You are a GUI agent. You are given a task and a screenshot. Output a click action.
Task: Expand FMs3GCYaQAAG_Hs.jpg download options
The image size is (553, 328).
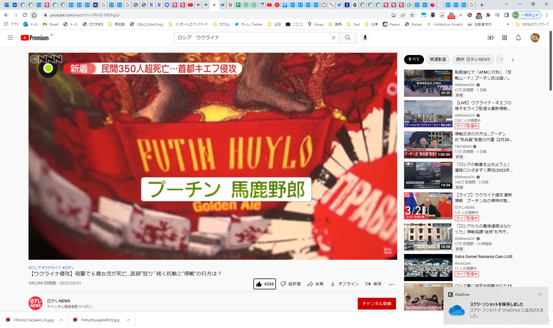(61, 320)
